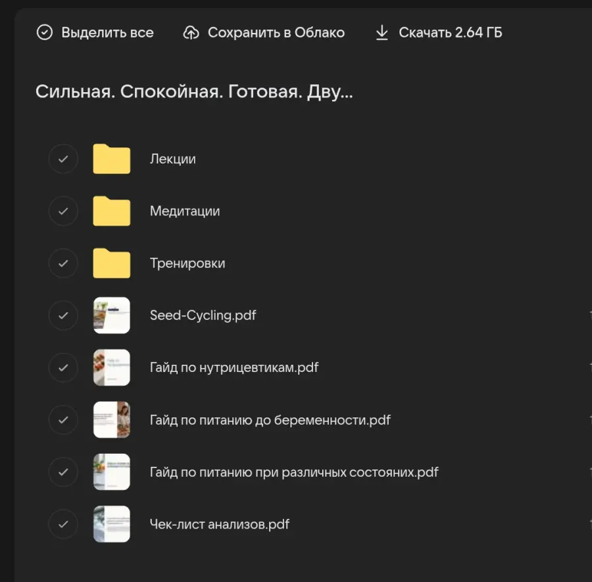Click the download arrow icon
This screenshot has width=592, height=582.
pos(382,32)
